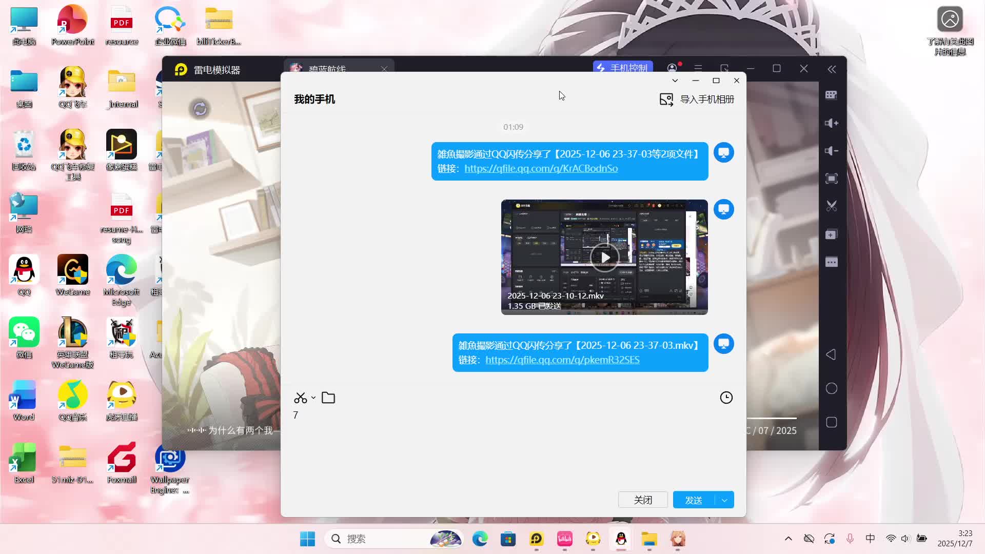Open QQ from the Windows taskbar

[x=621, y=539]
